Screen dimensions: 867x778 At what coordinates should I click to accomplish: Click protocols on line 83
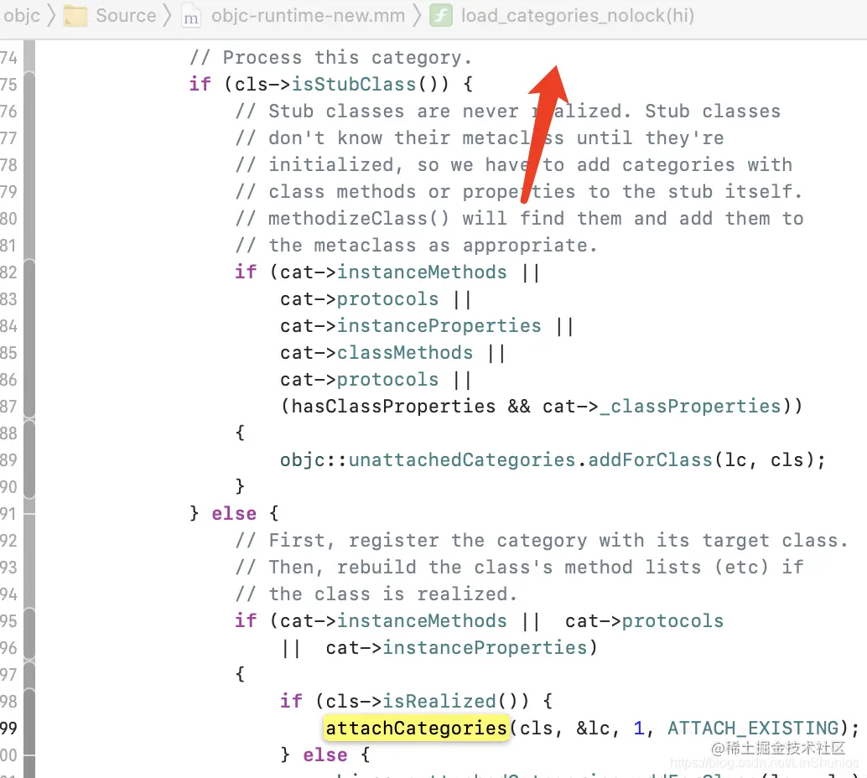(x=388, y=299)
